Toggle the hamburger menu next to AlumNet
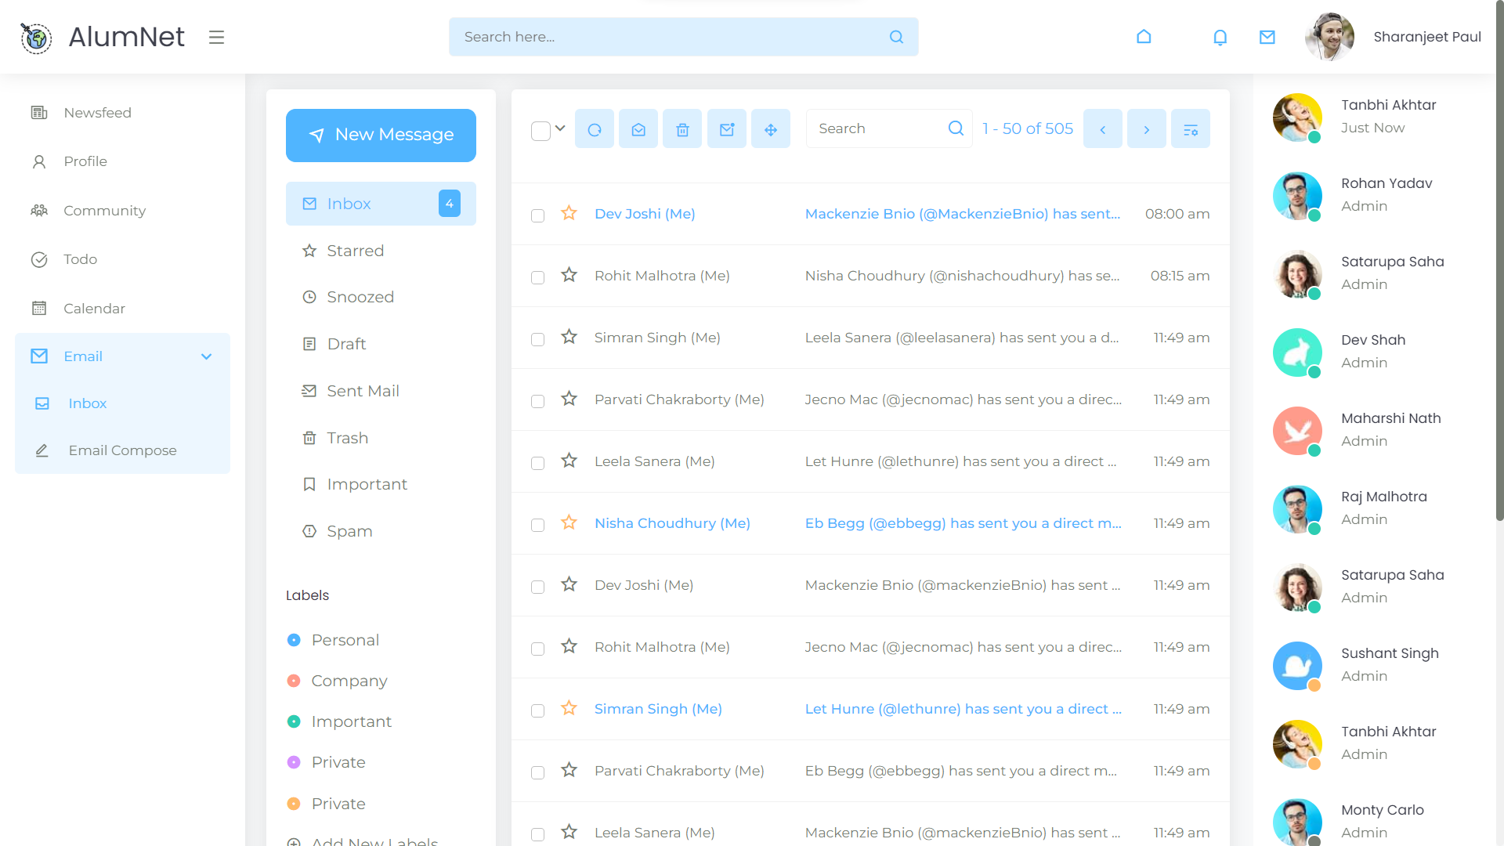Viewport: 1504px width, 846px height. coord(216,37)
